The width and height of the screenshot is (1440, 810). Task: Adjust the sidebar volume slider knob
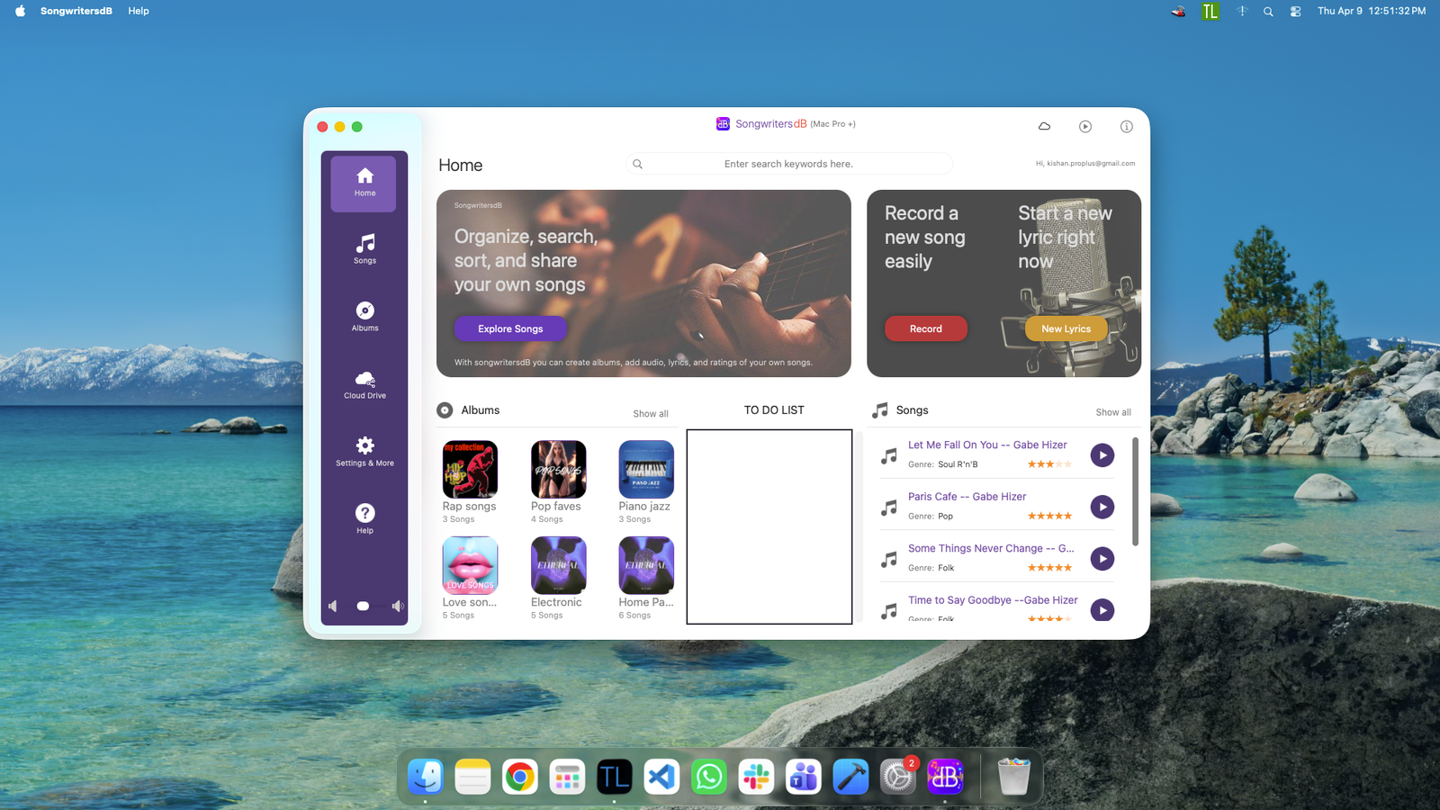pyautogui.click(x=363, y=607)
